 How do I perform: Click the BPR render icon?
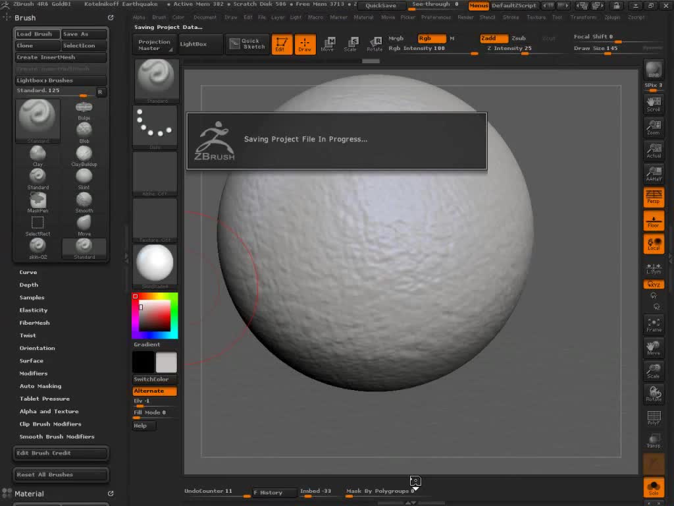(x=654, y=70)
